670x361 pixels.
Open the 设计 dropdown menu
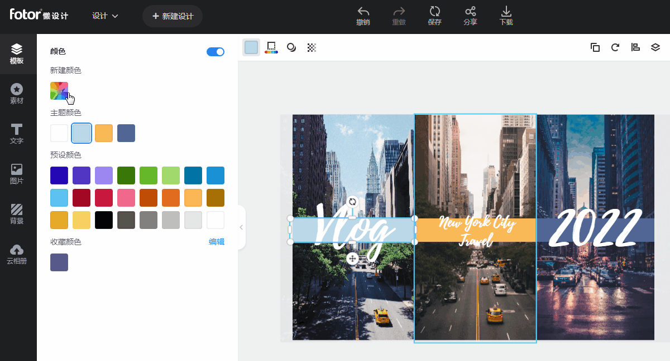[x=105, y=16]
